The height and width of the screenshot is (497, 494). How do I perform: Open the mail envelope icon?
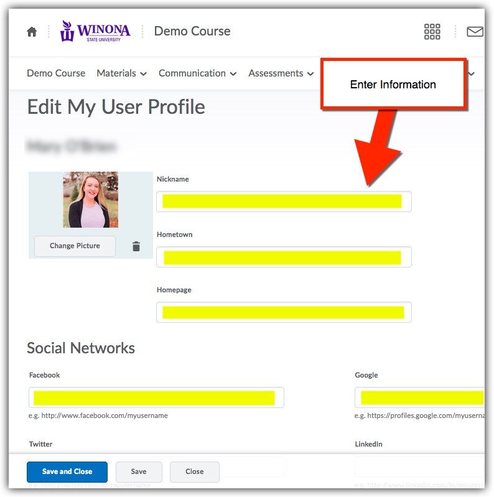click(x=475, y=32)
